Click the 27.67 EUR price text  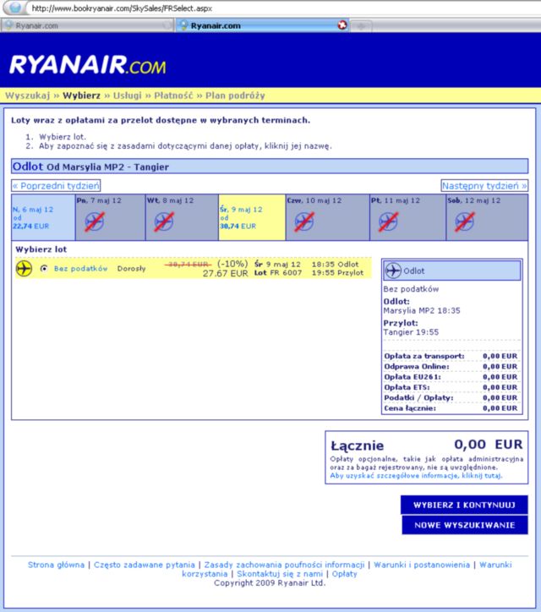click(x=225, y=274)
